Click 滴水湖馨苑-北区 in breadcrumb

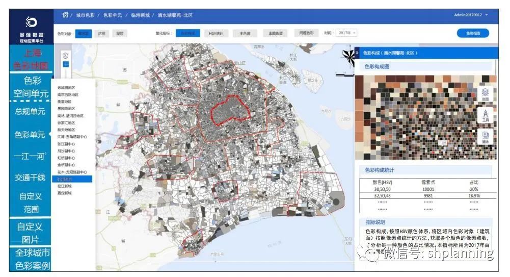point(175,15)
